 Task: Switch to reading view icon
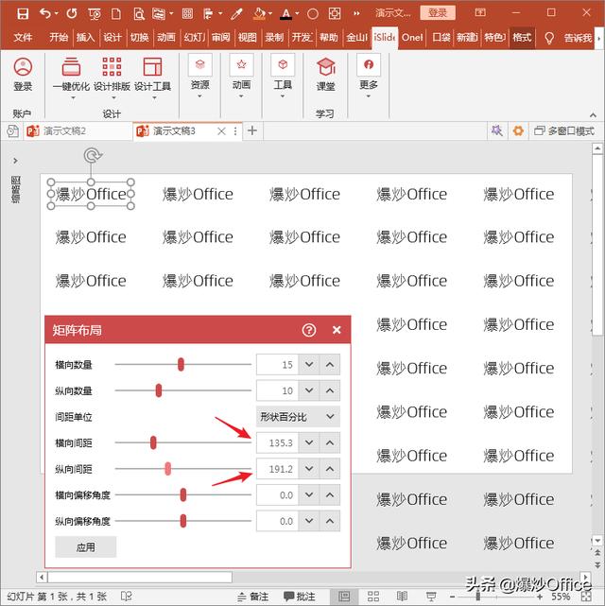point(402,597)
